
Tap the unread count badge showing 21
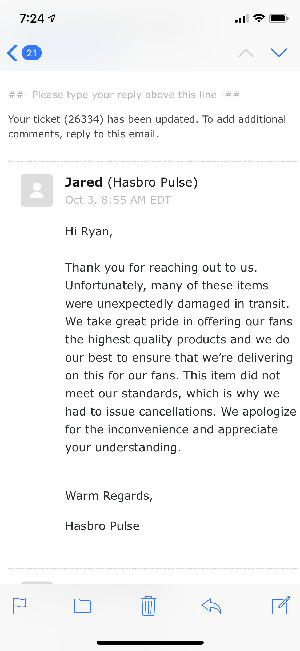(31, 53)
